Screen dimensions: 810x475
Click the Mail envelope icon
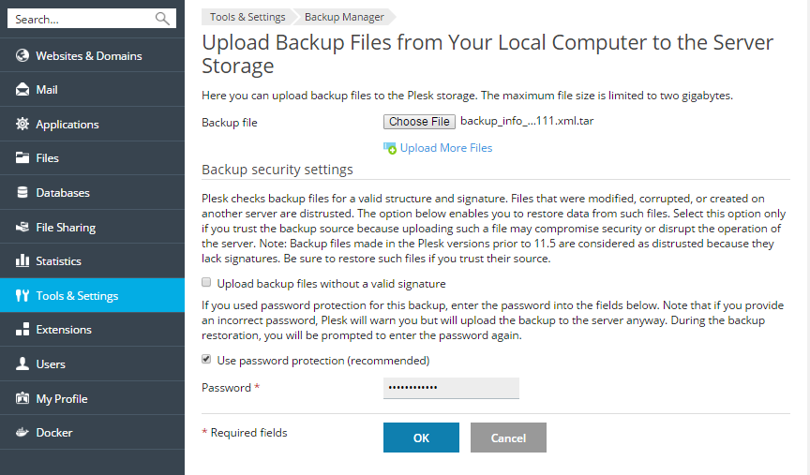tap(23, 90)
